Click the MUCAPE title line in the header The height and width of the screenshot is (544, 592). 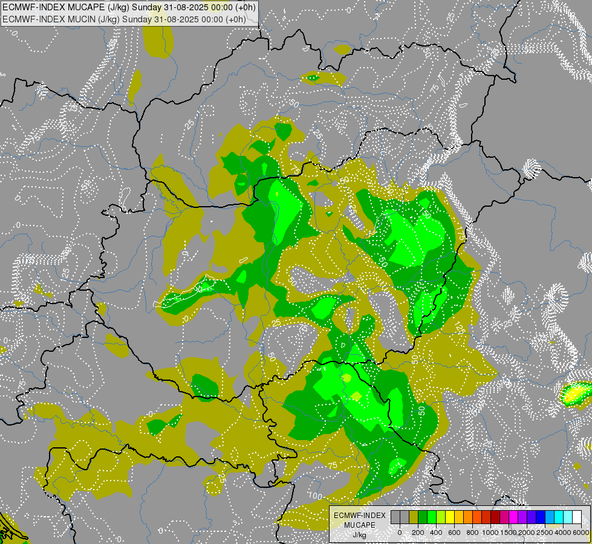[x=129, y=7]
